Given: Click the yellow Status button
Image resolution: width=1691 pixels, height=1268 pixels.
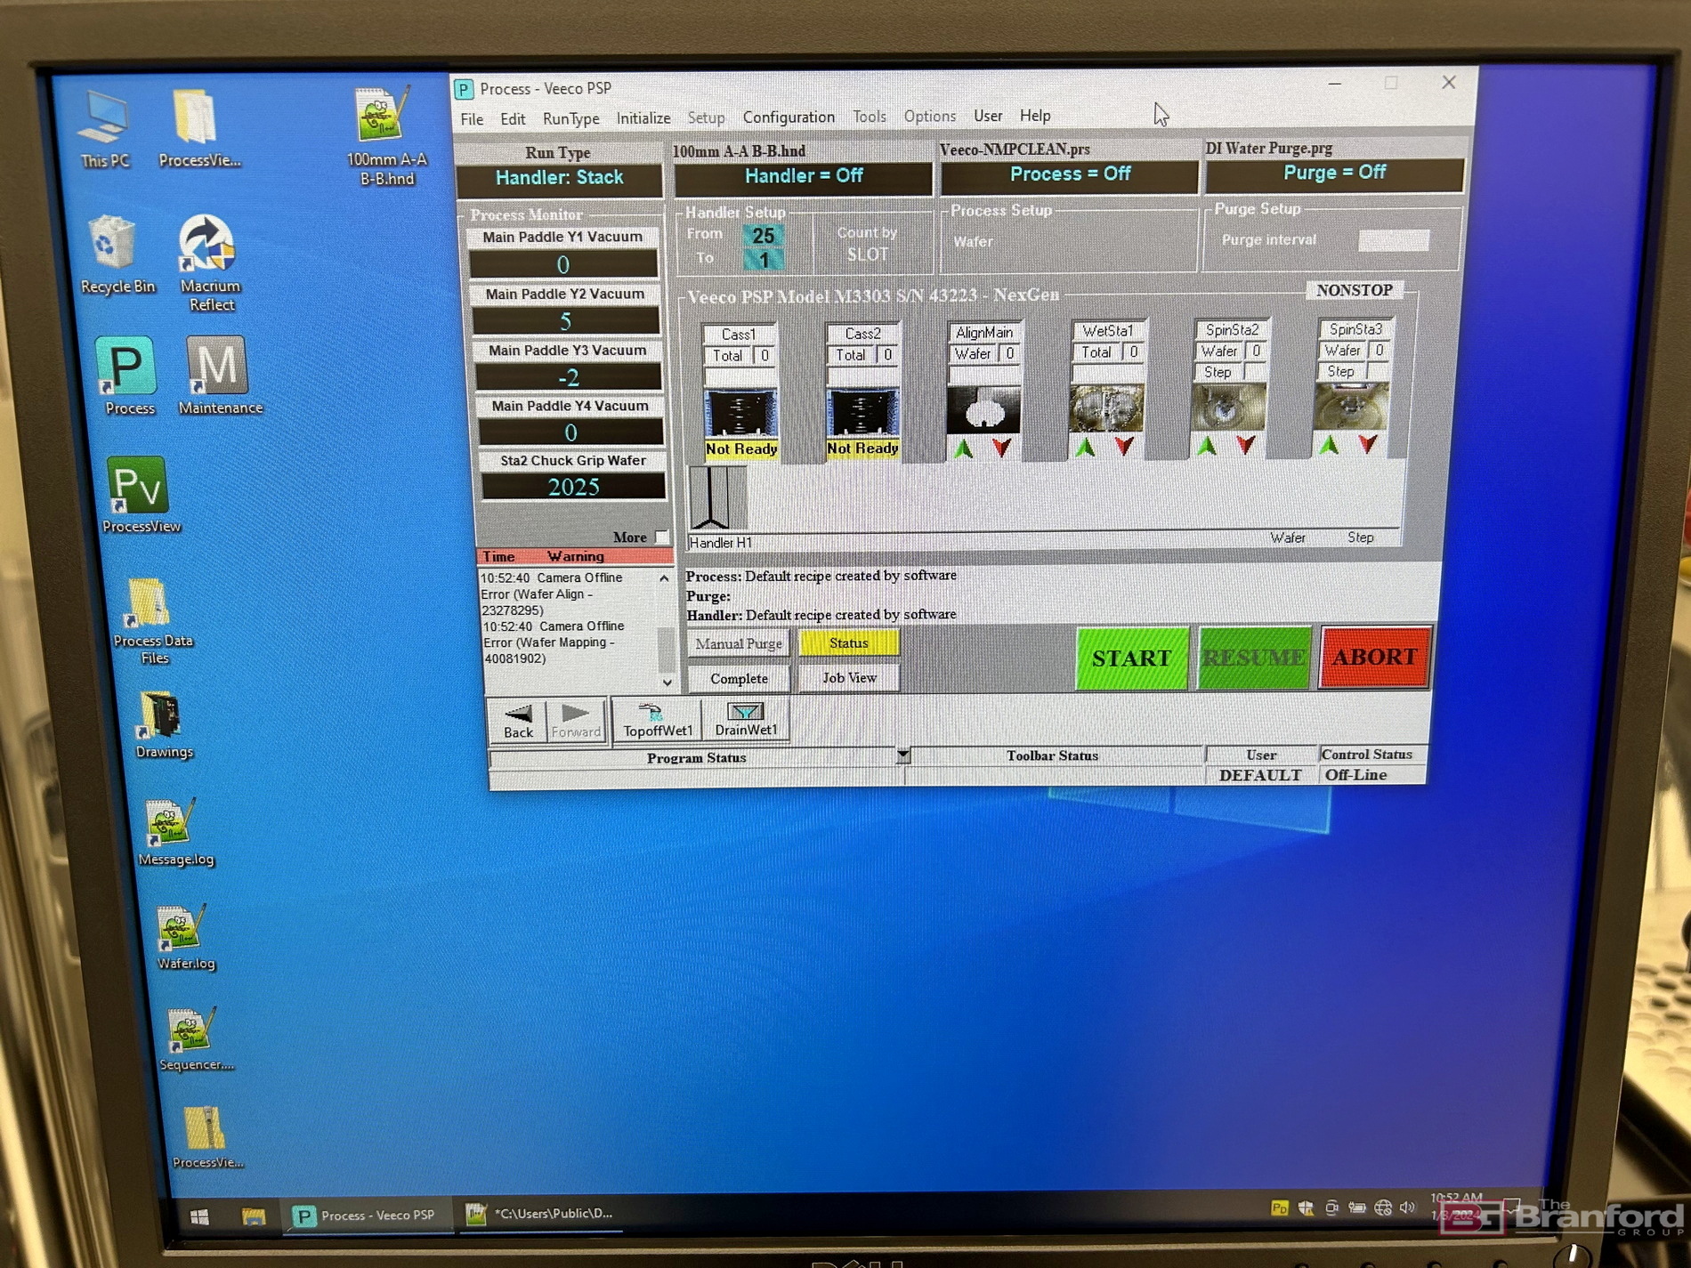Looking at the screenshot, I should click(x=849, y=642).
